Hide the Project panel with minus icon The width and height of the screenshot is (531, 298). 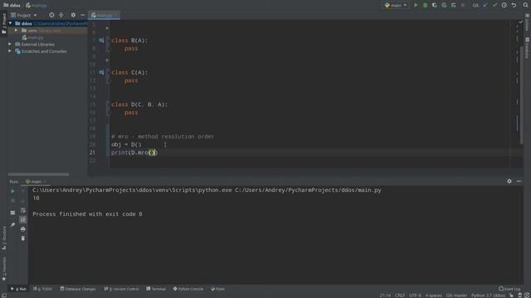tap(83, 15)
